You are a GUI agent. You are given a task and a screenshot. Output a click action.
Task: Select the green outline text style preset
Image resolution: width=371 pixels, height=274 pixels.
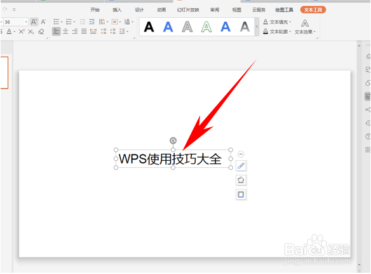pos(206,27)
